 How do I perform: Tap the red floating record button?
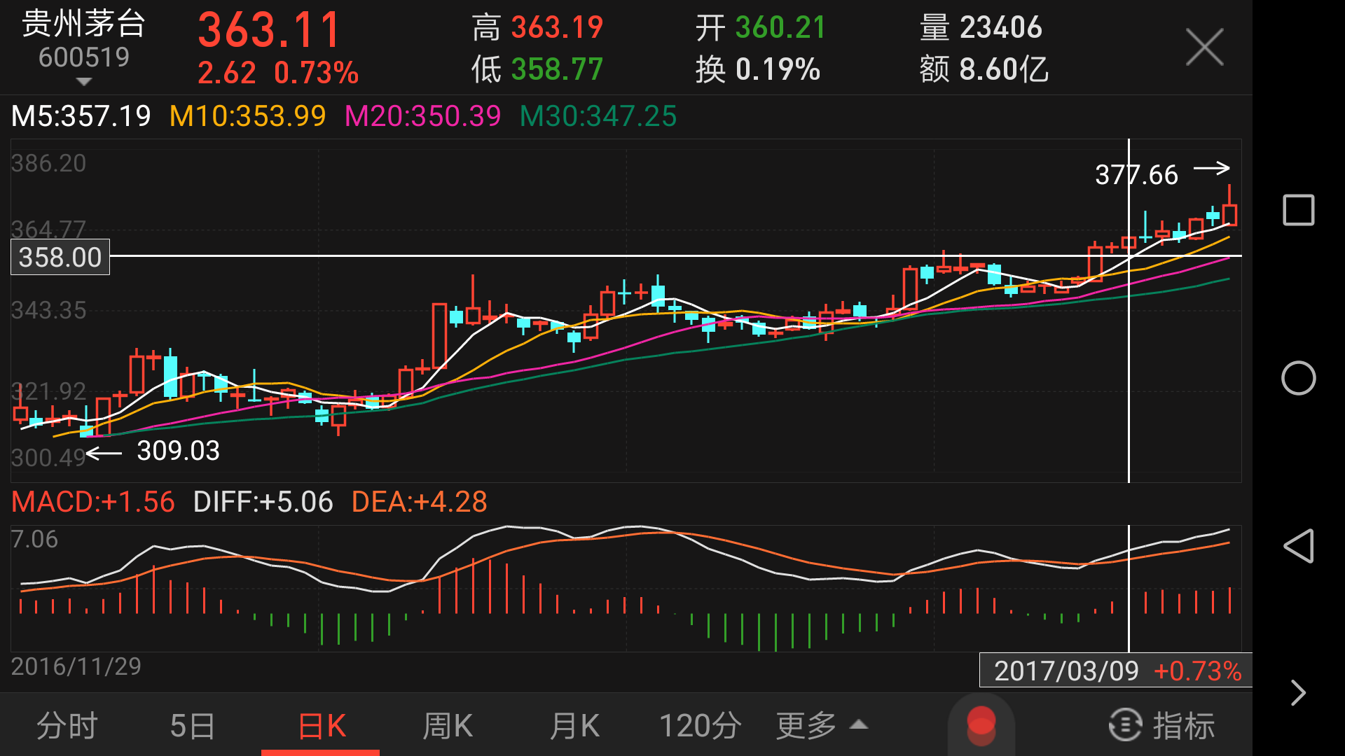(981, 724)
